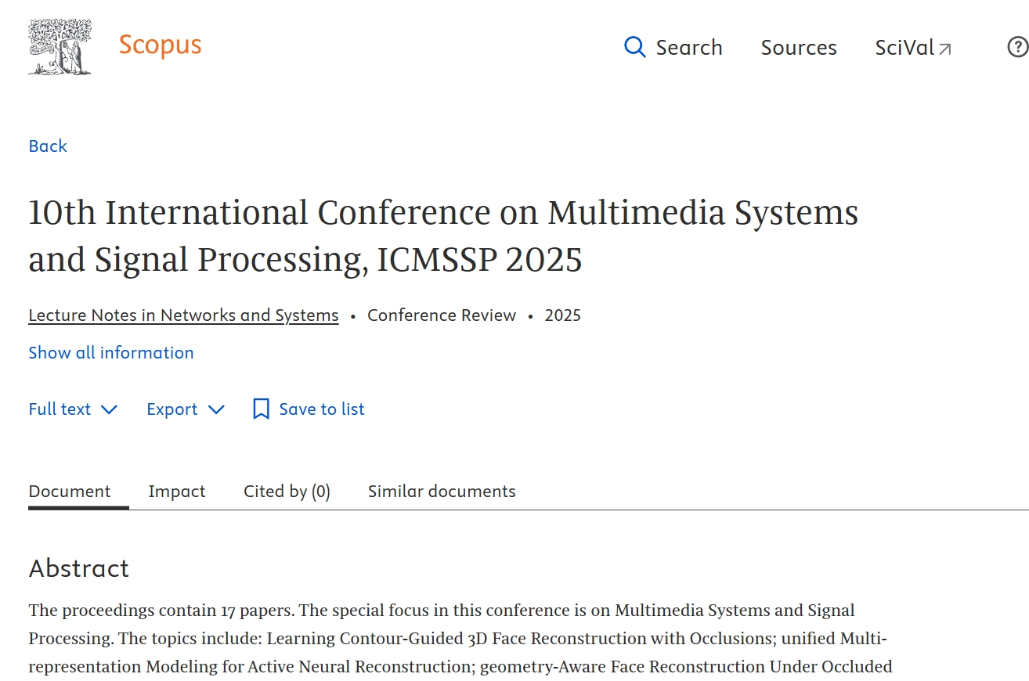Click the Conference Review document type label

click(x=442, y=315)
